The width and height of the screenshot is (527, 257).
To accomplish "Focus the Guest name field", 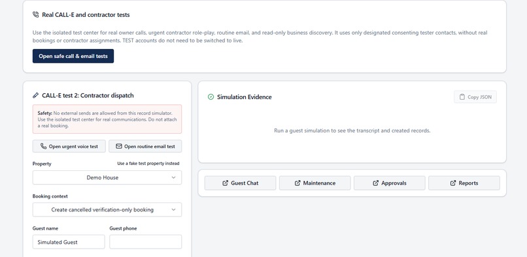I will click(69, 242).
